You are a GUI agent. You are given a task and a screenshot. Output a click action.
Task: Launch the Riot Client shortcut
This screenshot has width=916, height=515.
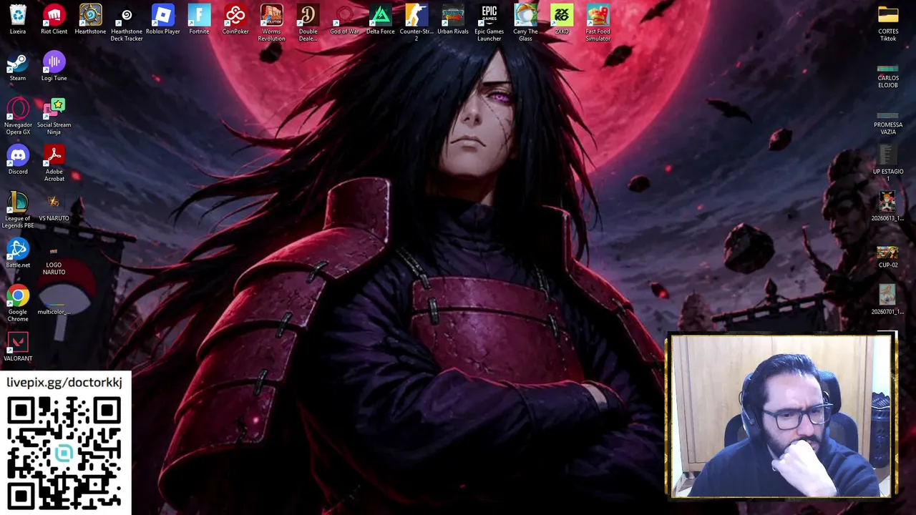(54, 15)
